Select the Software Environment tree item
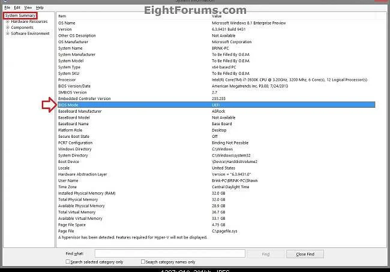390x272 pixels. pos(30,34)
